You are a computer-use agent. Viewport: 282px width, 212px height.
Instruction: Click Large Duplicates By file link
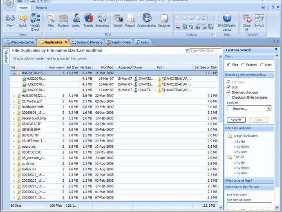click(x=241, y=142)
